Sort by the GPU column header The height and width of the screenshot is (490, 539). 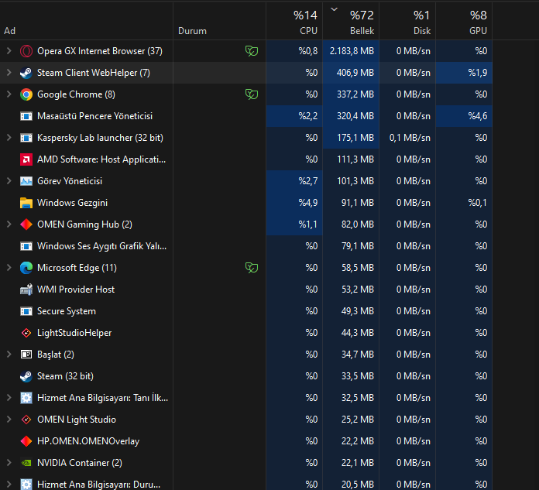point(464,21)
